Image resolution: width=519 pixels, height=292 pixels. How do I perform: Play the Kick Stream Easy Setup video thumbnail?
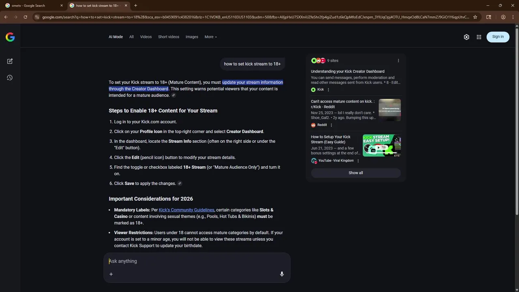[382, 145]
